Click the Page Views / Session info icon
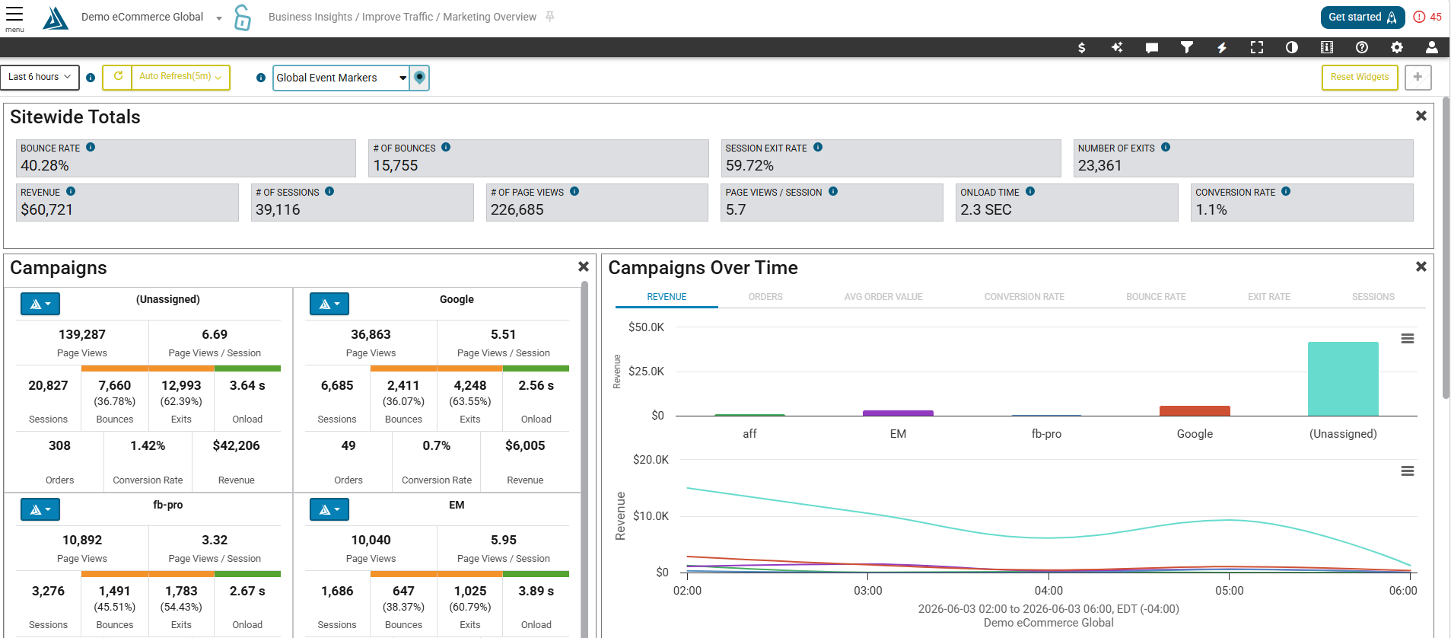The image size is (1451, 638). [x=833, y=191]
